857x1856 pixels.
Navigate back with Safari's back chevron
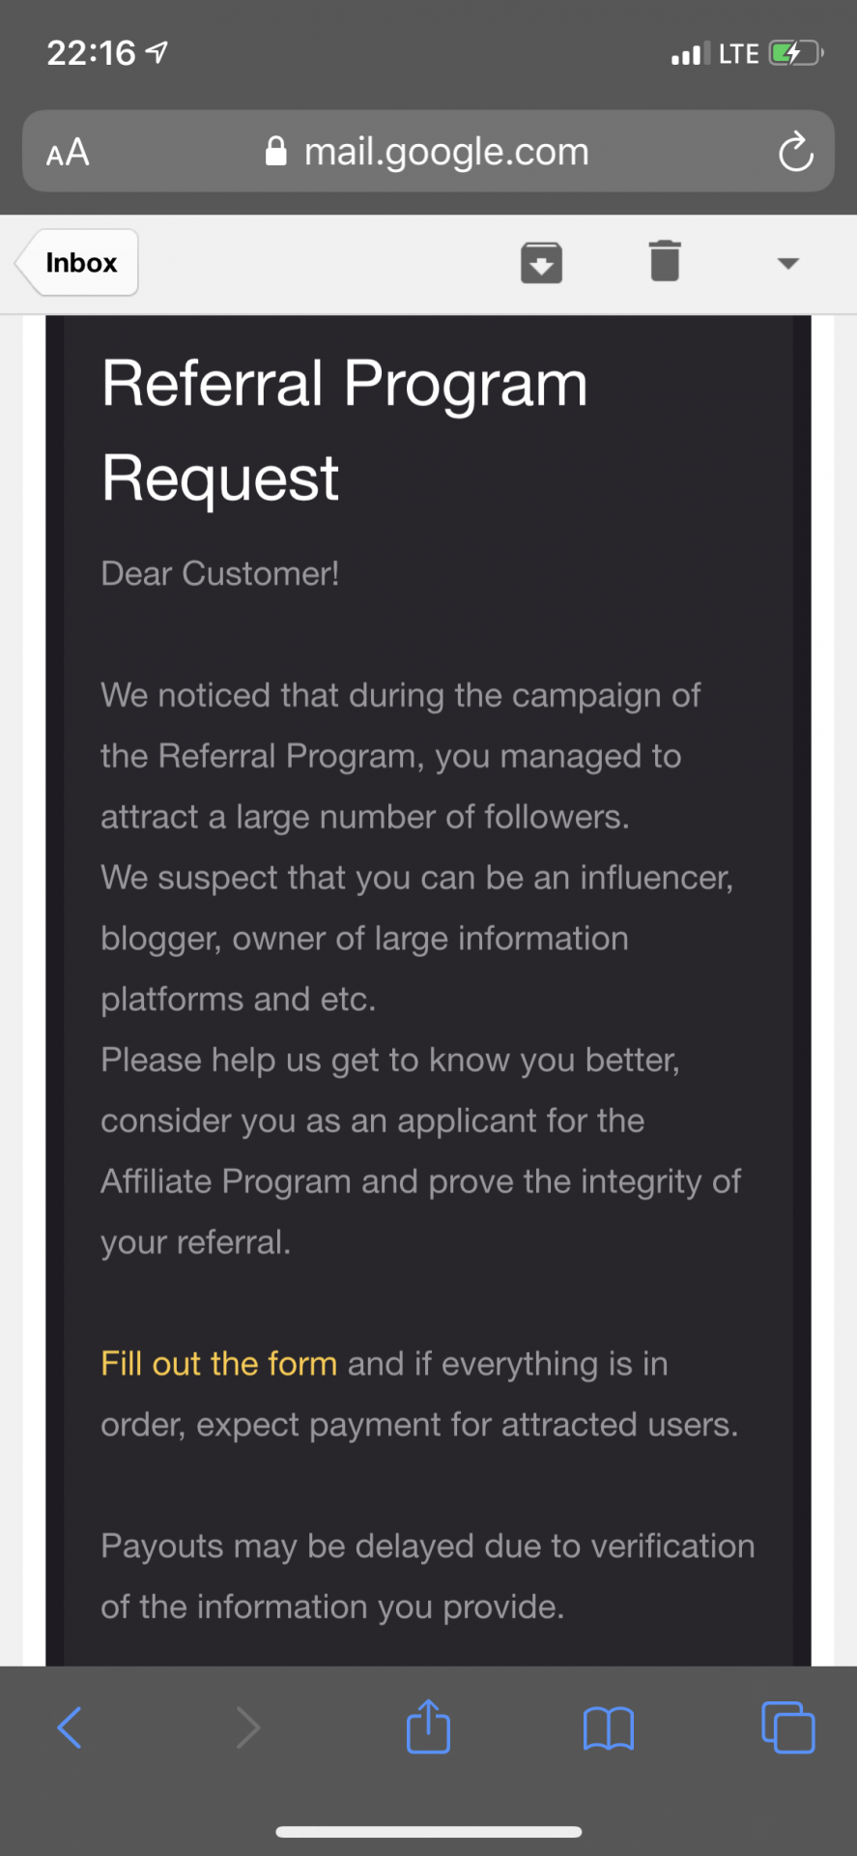pyautogui.click(x=70, y=1727)
